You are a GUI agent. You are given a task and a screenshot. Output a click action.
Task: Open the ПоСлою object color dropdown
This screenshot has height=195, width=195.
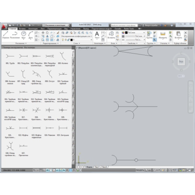(135, 33)
